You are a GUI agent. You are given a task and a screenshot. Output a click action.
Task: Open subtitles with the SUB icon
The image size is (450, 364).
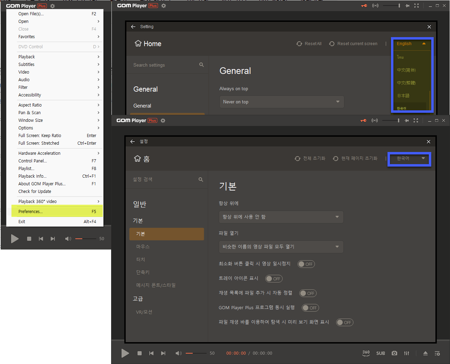381,353
